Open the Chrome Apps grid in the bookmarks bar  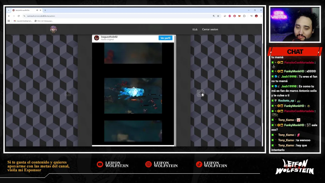tap(9, 21)
